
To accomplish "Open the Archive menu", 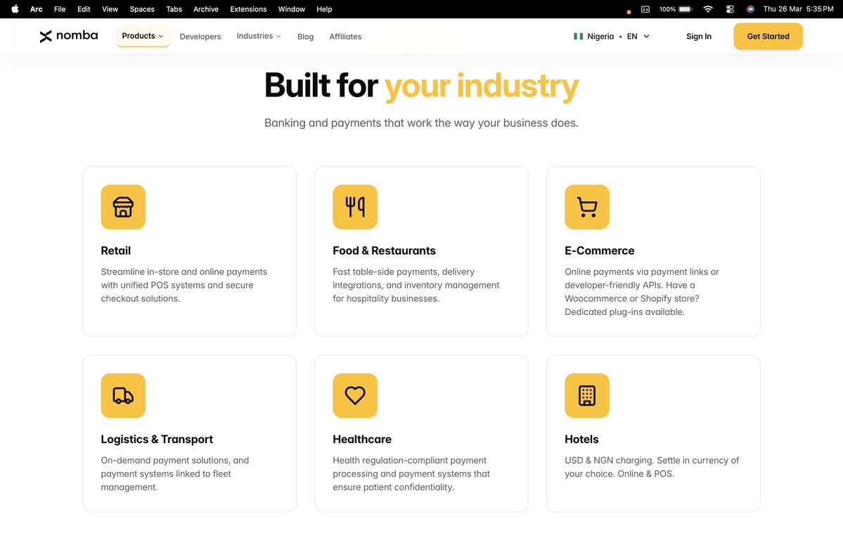I will coord(206,9).
